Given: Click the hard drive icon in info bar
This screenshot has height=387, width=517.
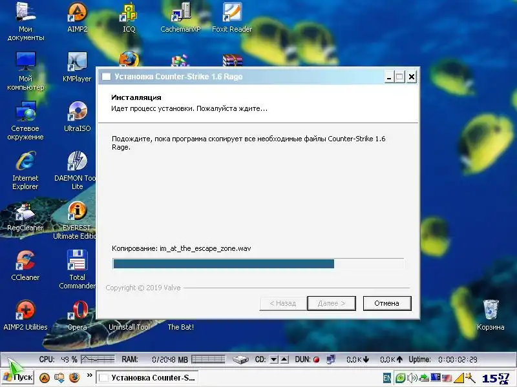Looking at the screenshot, I should point(240,360).
